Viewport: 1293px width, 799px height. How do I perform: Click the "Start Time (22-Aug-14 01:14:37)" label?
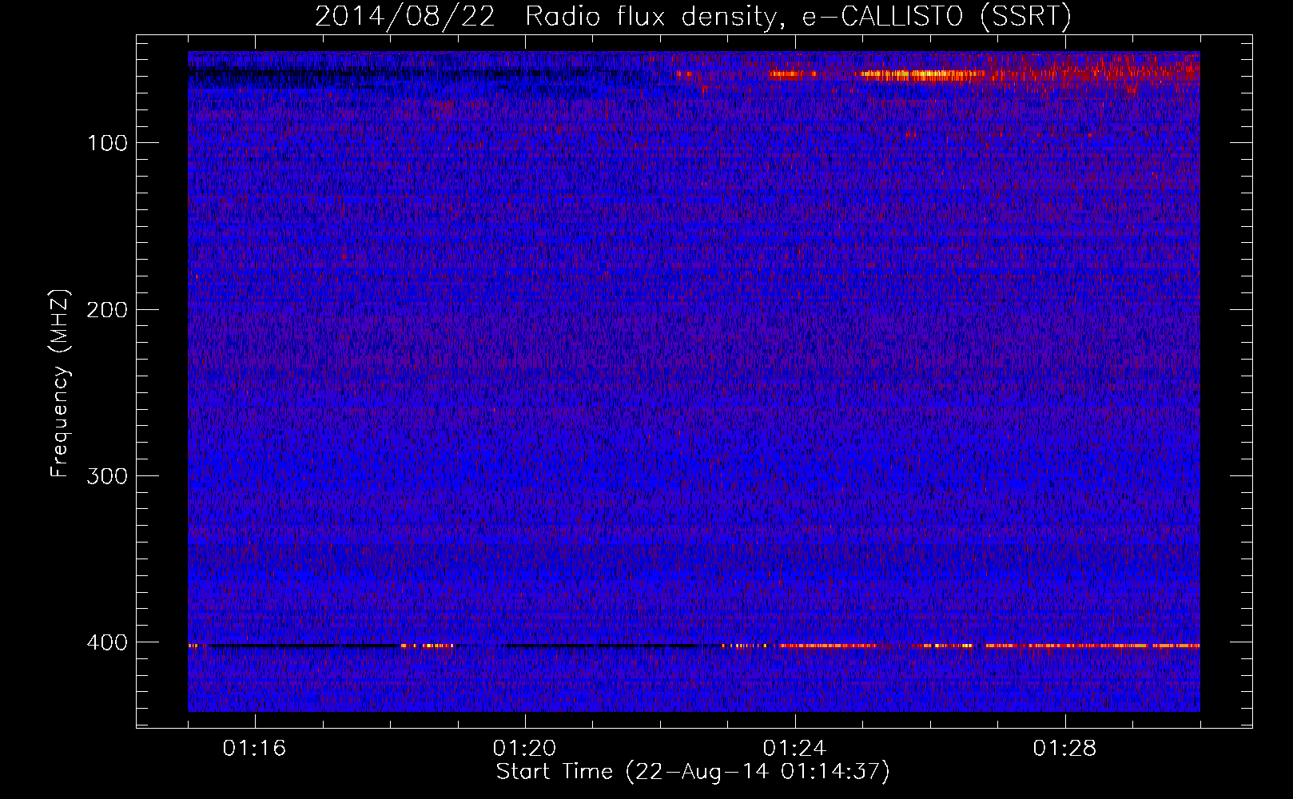click(x=693, y=772)
